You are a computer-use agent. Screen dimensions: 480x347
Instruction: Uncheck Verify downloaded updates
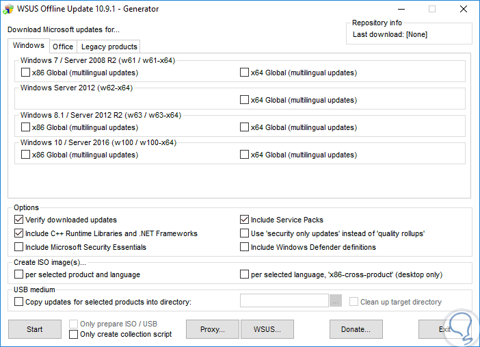[x=18, y=220]
